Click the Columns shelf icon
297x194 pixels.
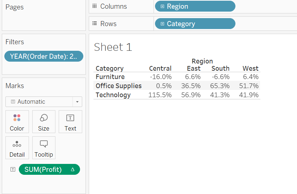click(95, 6)
